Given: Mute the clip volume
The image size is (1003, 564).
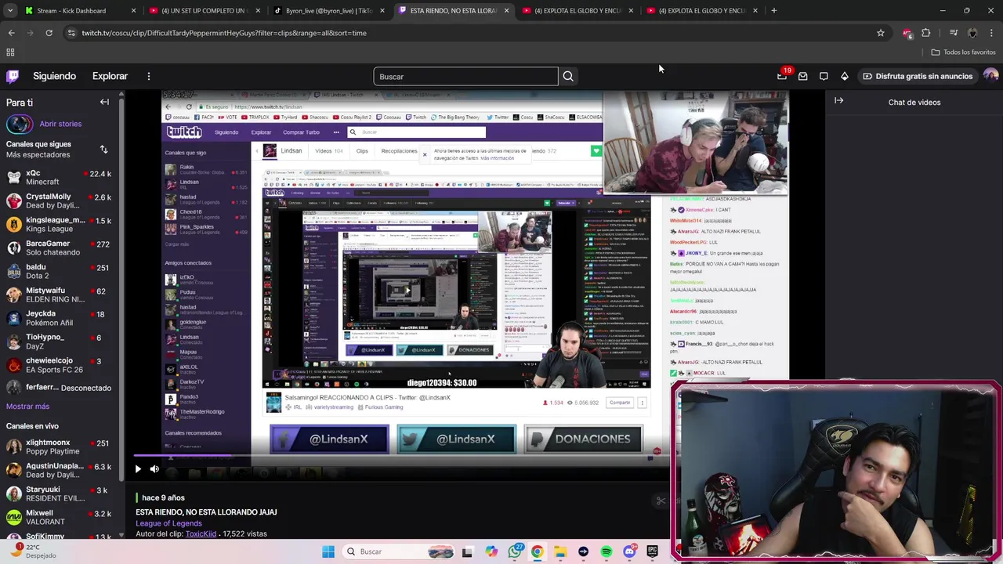Looking at the screenshot, I should click(154, 469).
